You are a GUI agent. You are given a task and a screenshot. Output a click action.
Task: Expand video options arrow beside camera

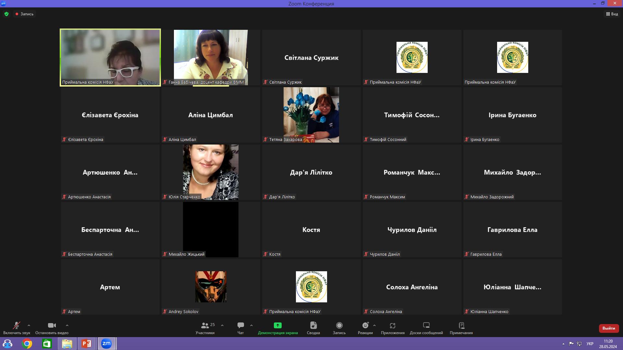click(67, 325)
